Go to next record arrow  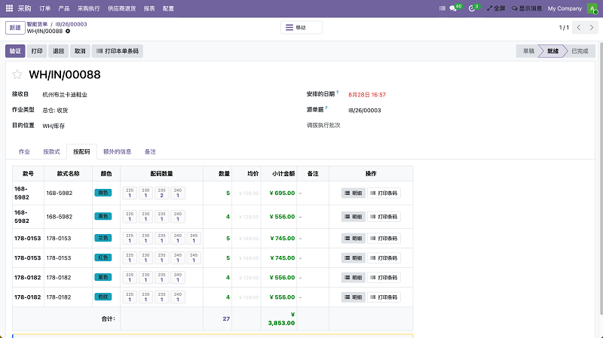pyautogui.click(x=592, y=28)
